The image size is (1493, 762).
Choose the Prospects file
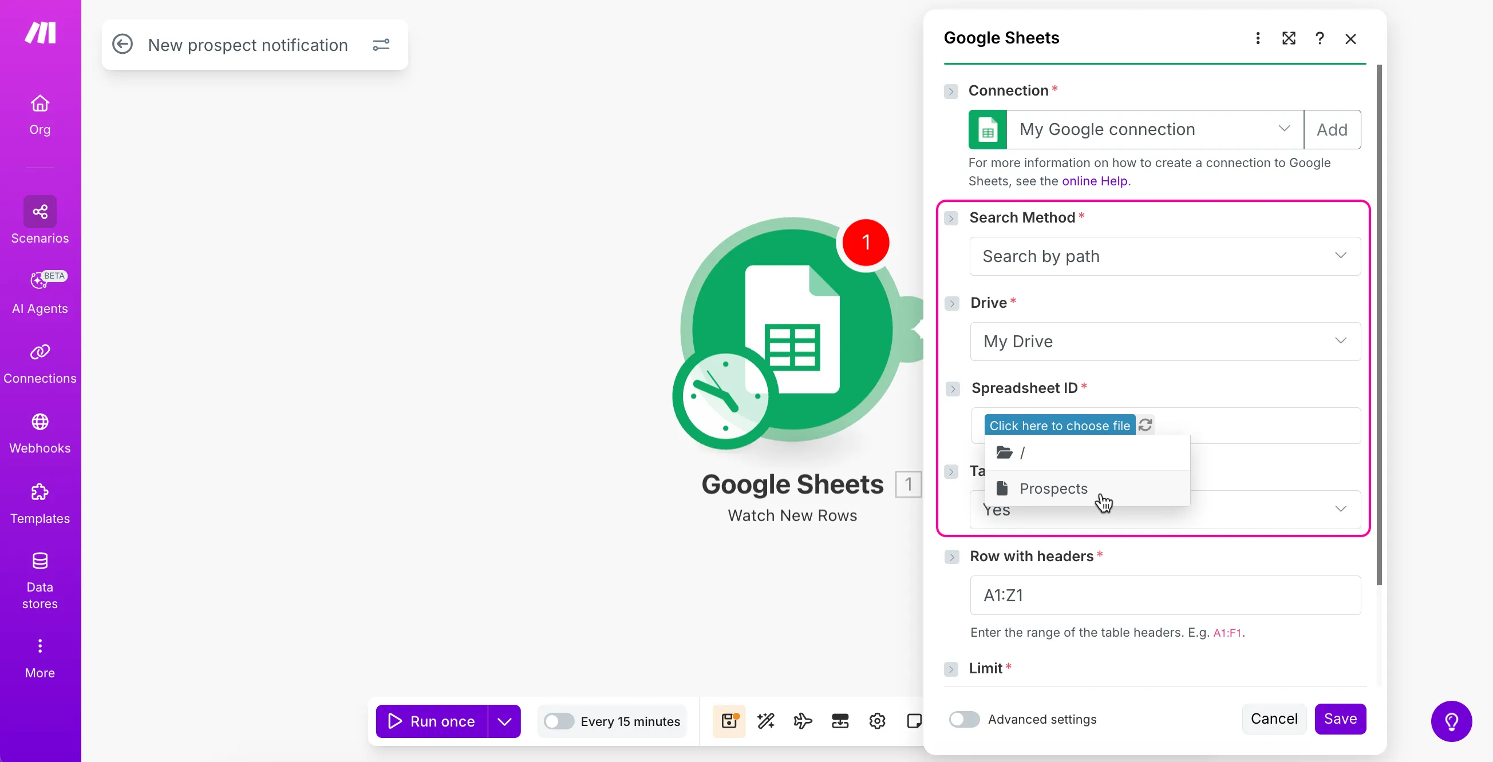(x=1087, y=488)
